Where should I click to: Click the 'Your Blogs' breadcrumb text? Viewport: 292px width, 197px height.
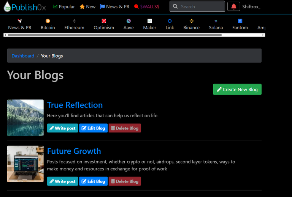[x=52, y=56]
